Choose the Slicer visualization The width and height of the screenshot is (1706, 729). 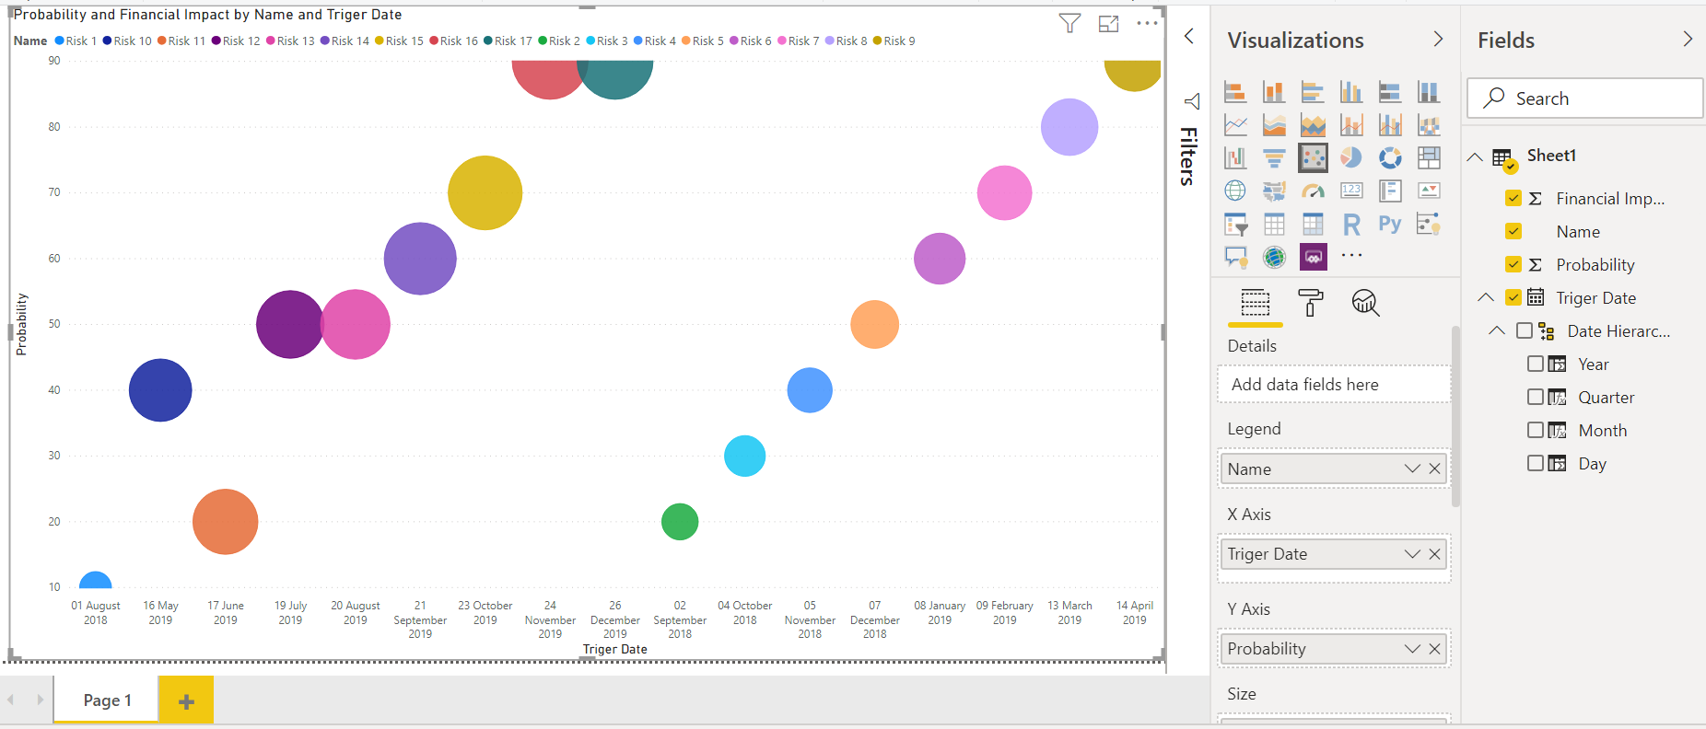[1235, 224]
